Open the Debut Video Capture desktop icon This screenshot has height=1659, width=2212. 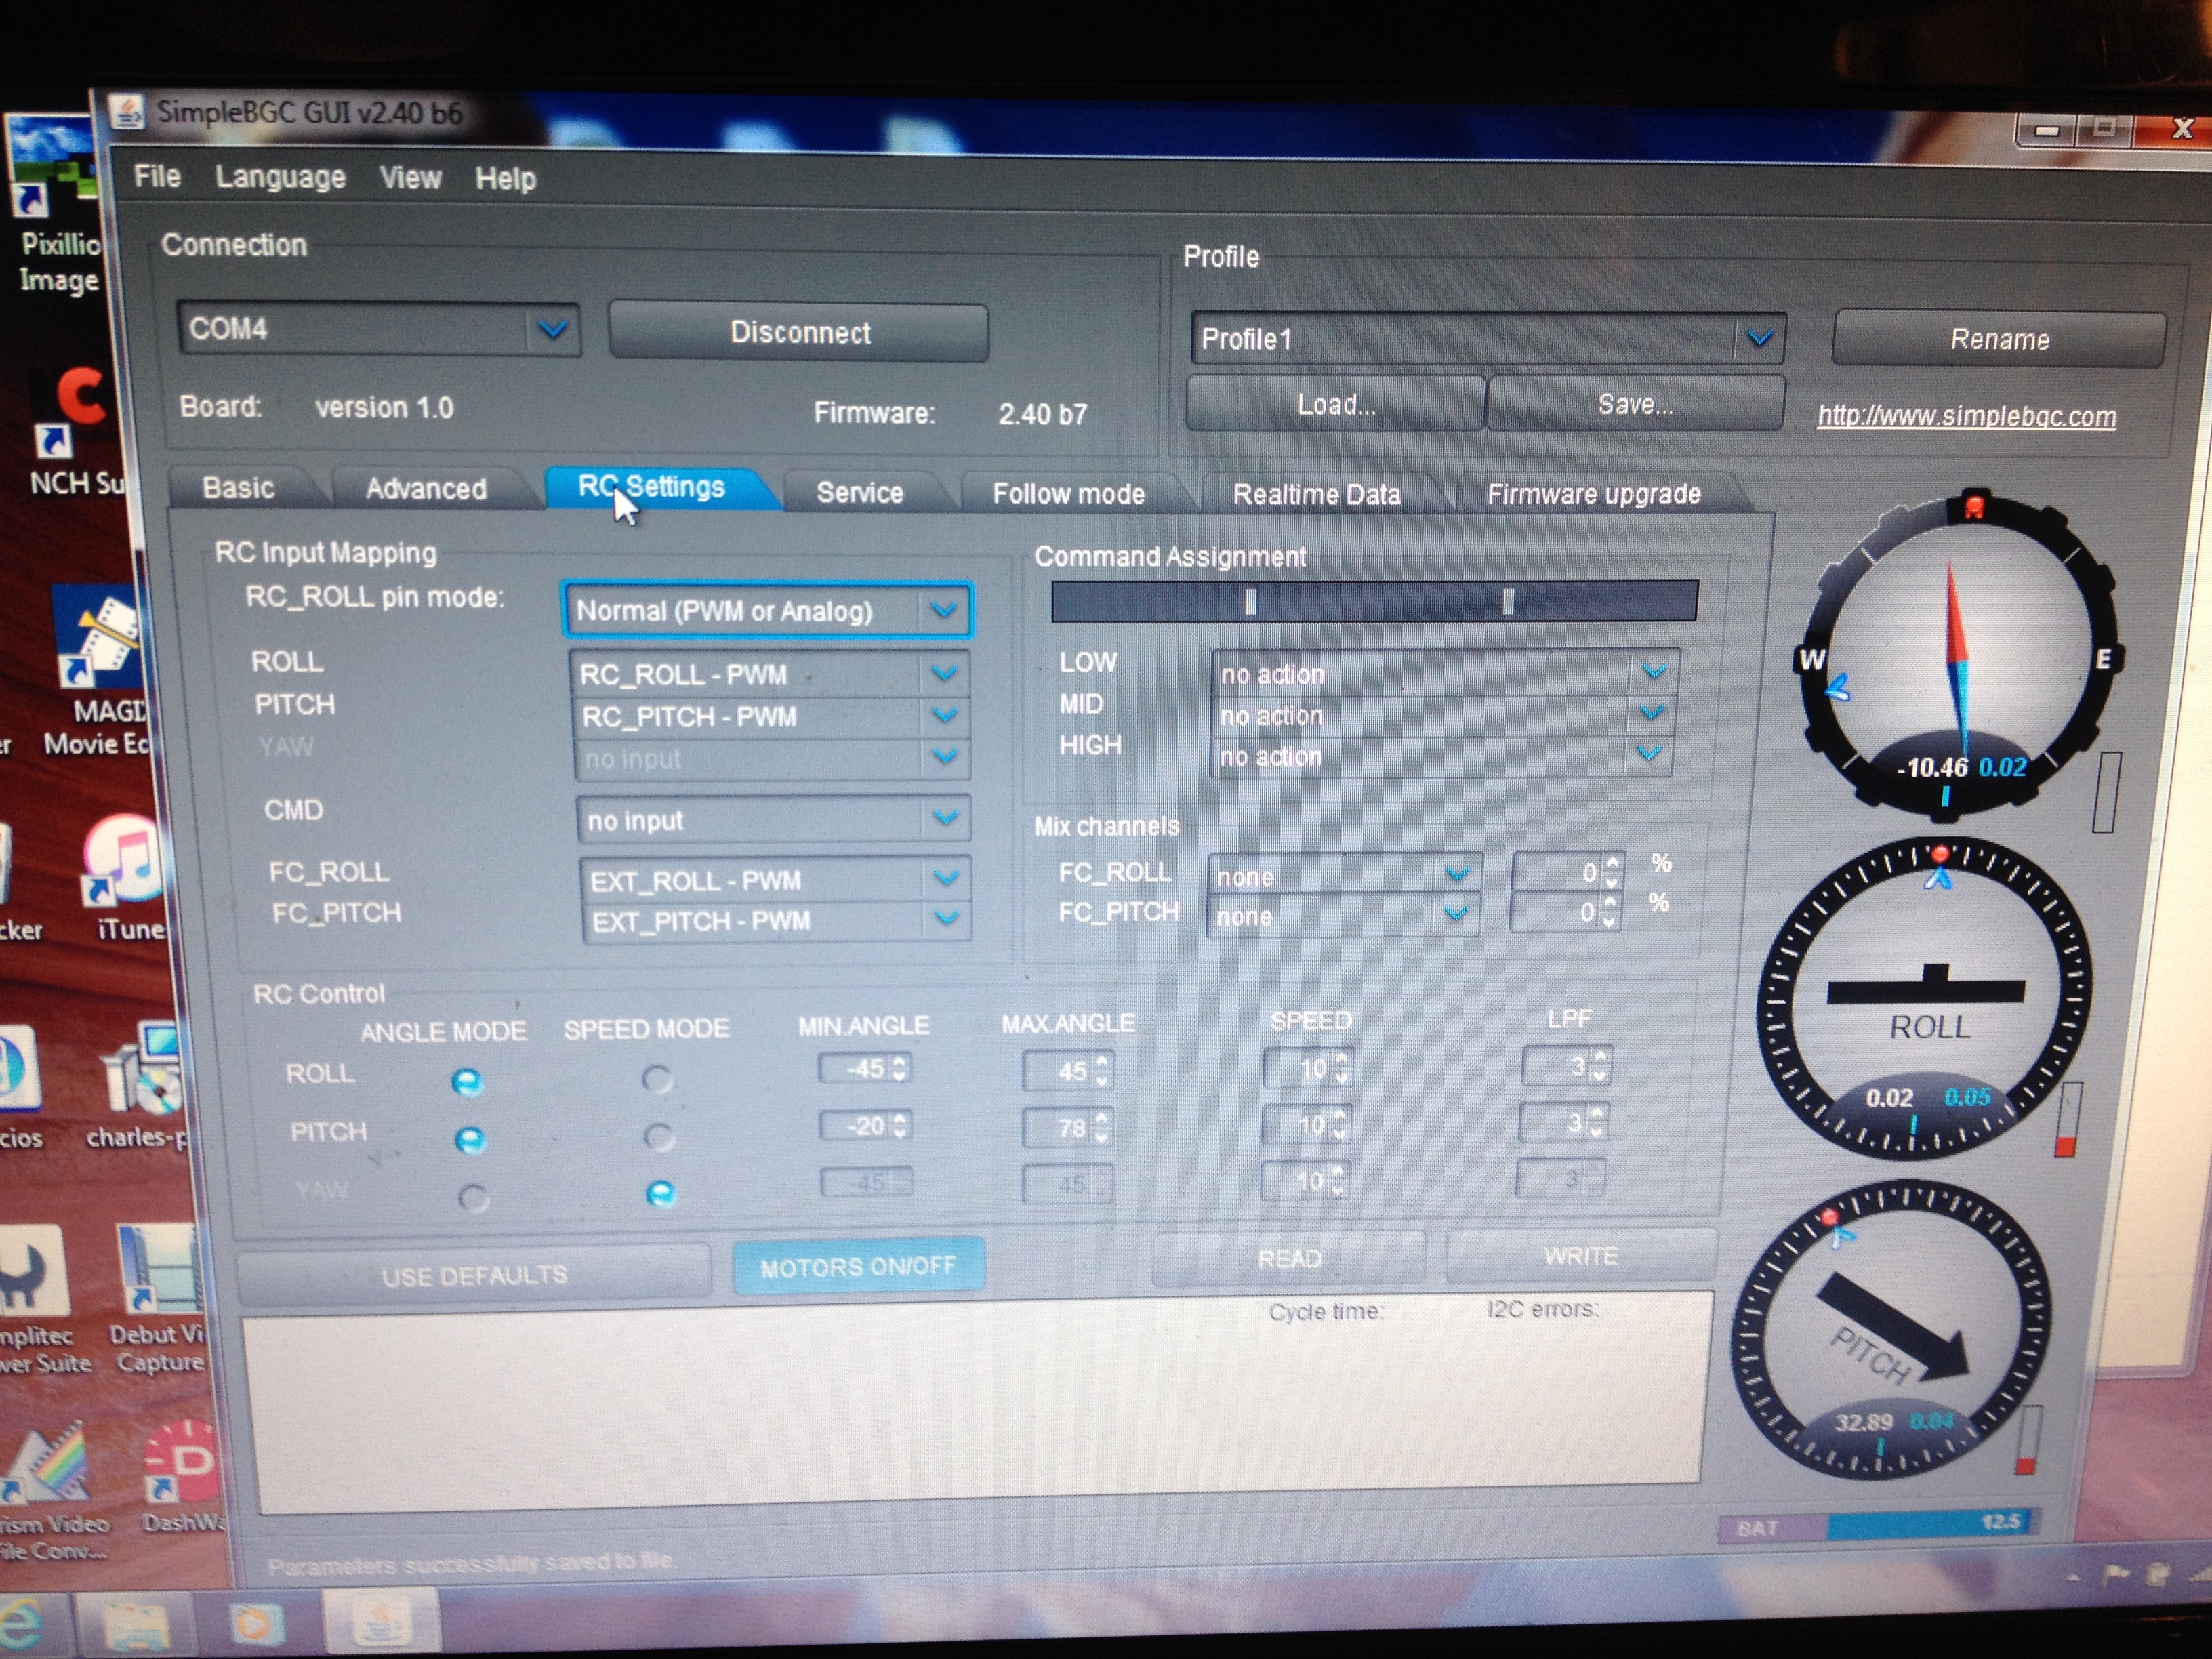pyautogui.click(x=157, y=1298)
